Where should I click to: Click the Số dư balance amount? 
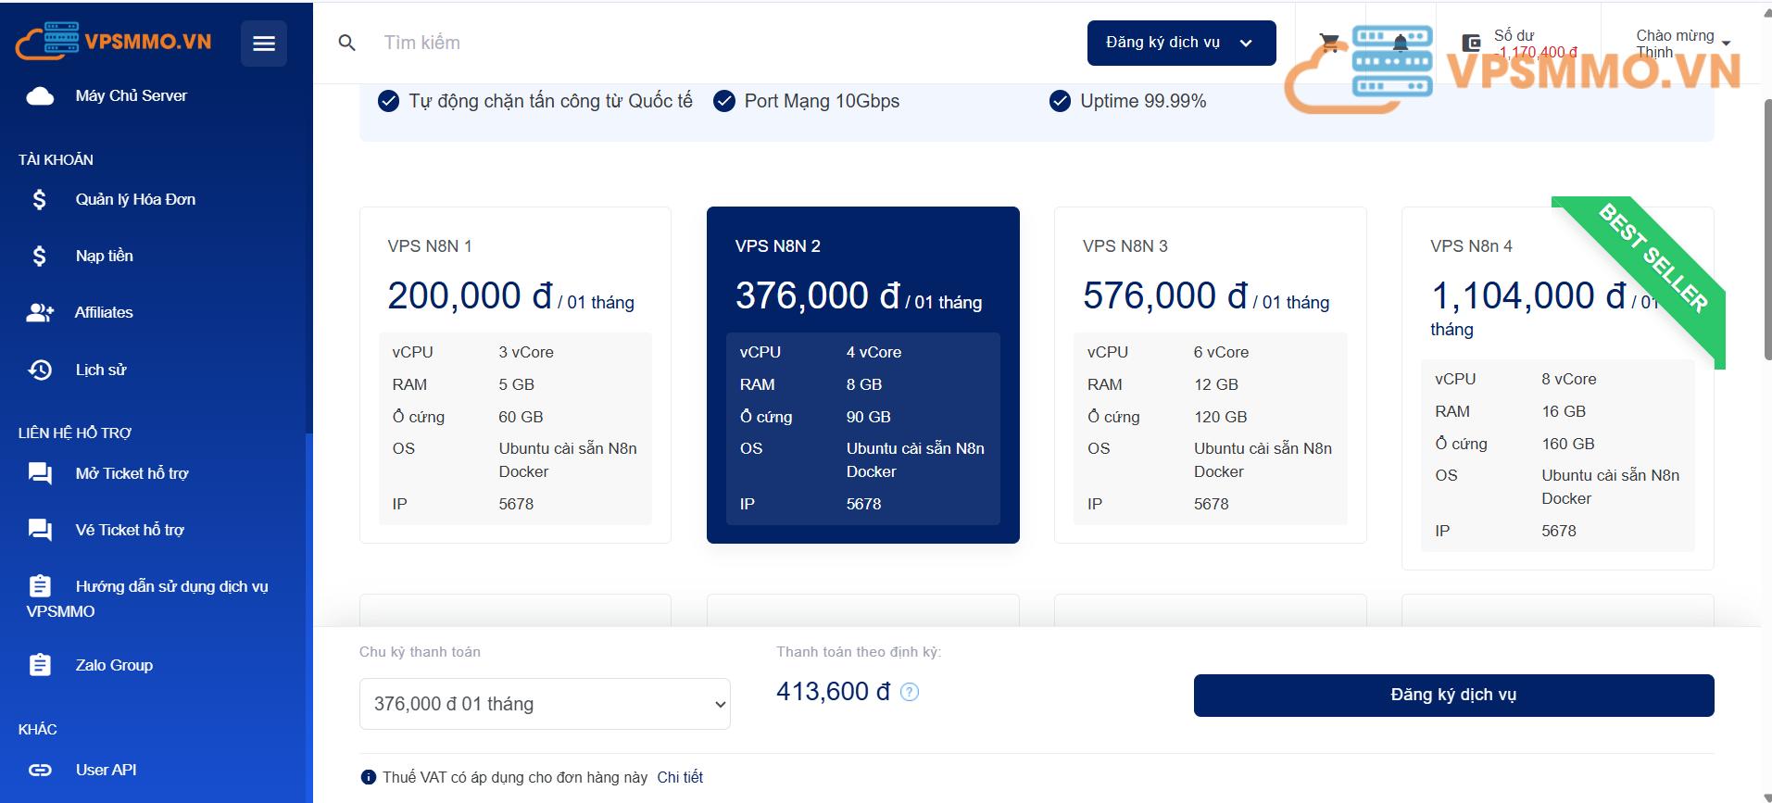point(1538,52)
